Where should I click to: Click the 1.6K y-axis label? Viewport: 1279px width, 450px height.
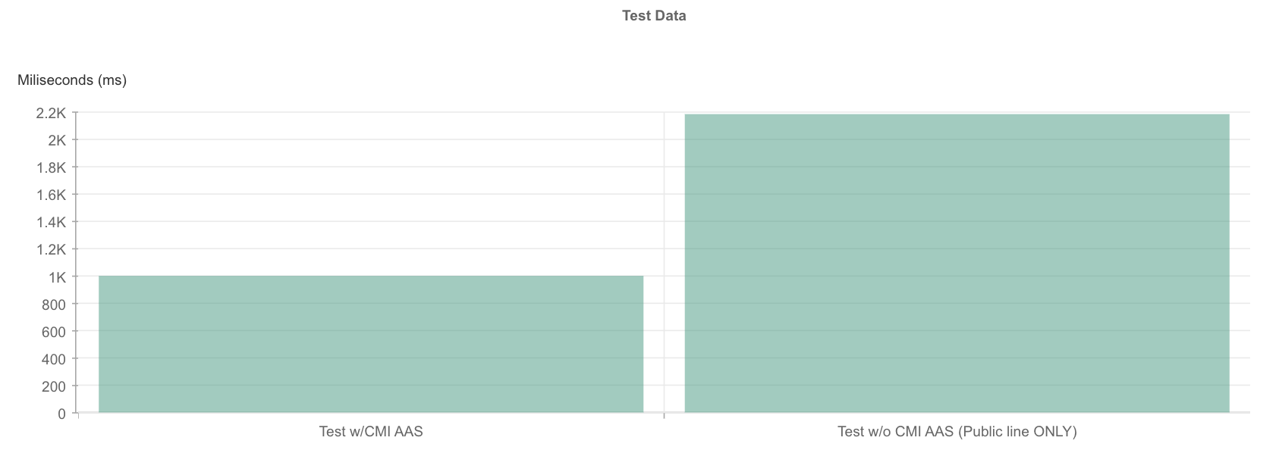(x=51, y=195)
